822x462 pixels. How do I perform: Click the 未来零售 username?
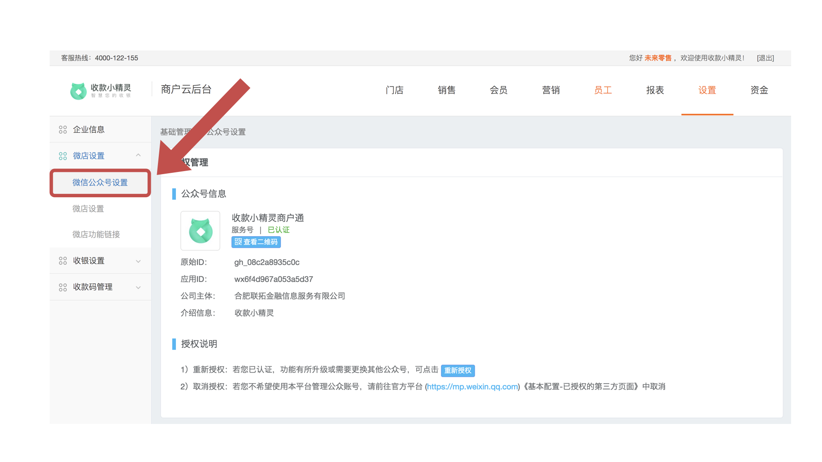point(658,58)
